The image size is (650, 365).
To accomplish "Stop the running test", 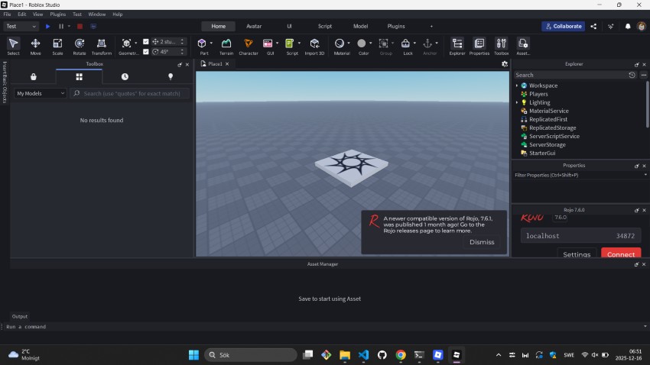I will click(x=80, y=26).
